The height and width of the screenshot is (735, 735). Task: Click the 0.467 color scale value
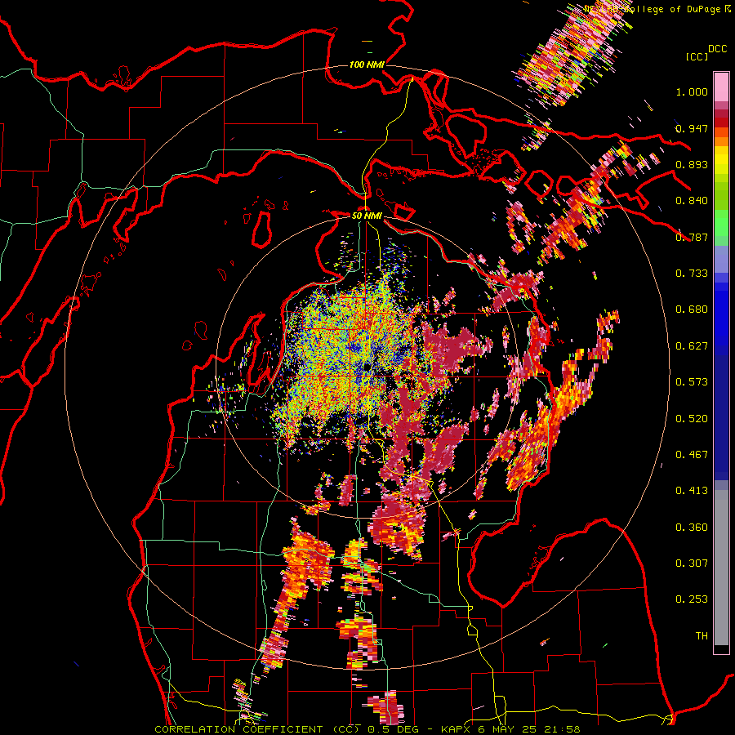692,455
